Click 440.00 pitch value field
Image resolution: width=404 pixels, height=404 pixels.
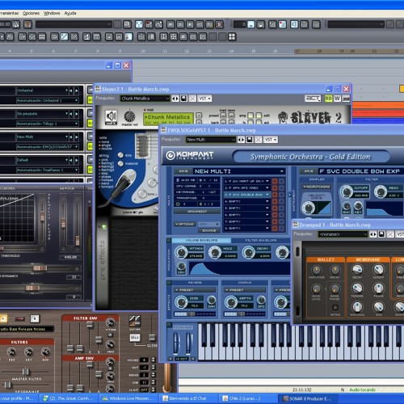coord(70,257)
